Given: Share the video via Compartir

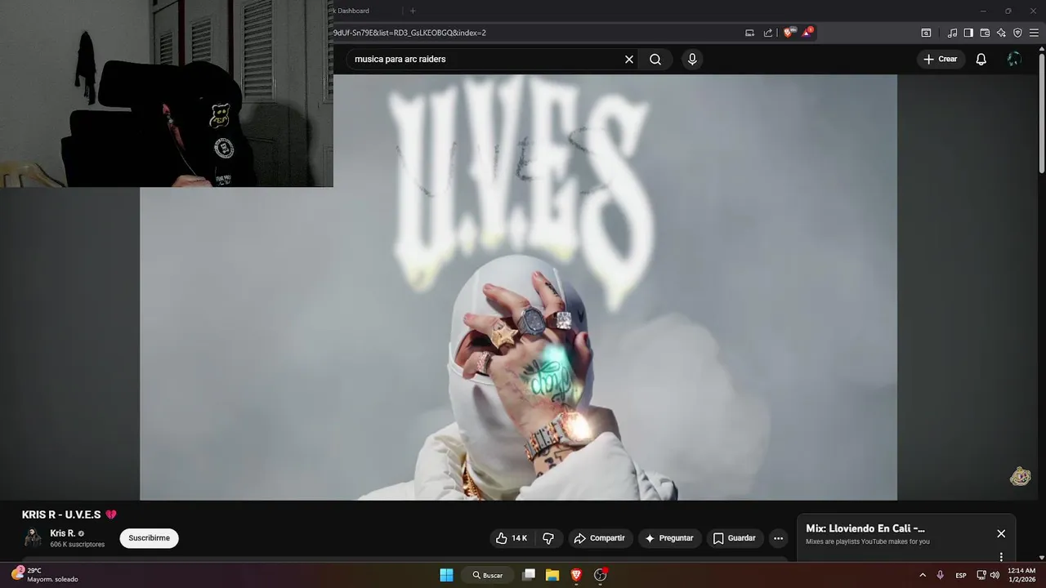Looking at the screenshot, I should pos(600,538).
